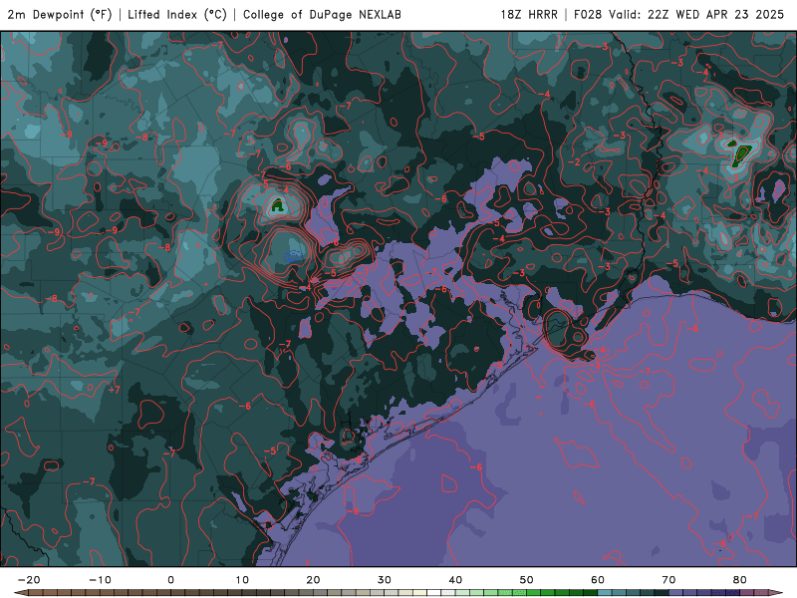Click the '80' label on the color scale
The width and height of the screenshot is (797, 598).
coord(740,580)
